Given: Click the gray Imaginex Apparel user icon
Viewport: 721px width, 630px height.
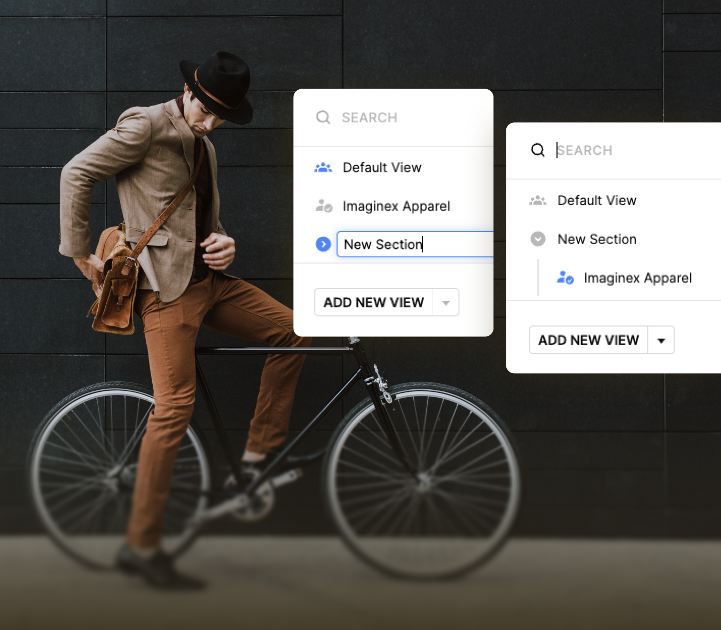Looking at the screenshot, I should (x=324, y=206).
